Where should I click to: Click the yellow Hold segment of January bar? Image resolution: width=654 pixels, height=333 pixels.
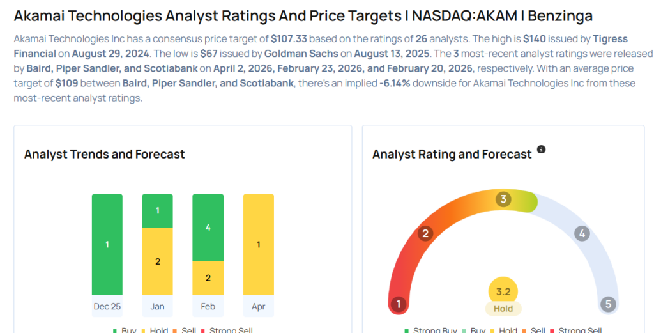point(157,261)
